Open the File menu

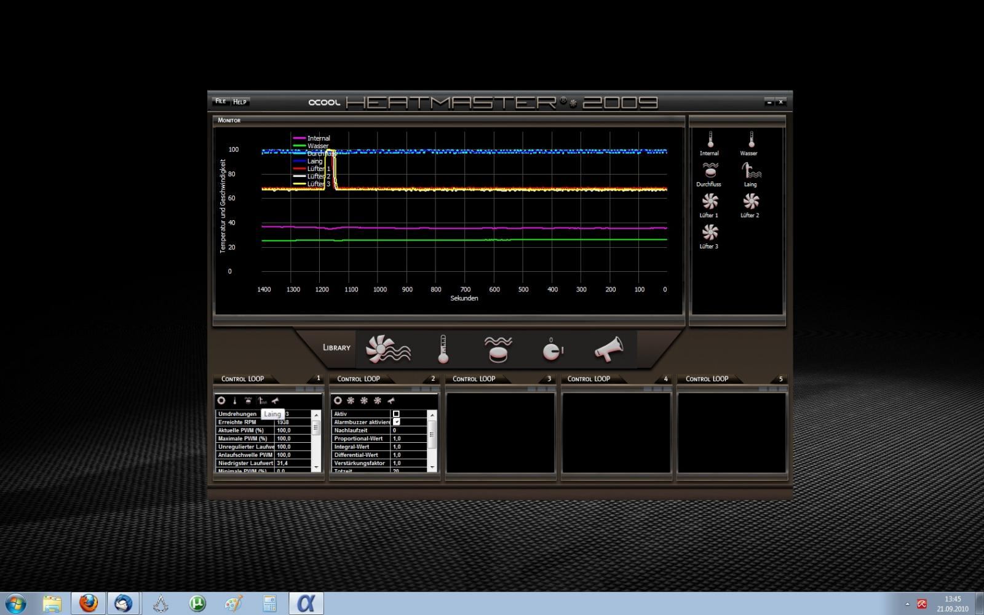pos(221,101)
